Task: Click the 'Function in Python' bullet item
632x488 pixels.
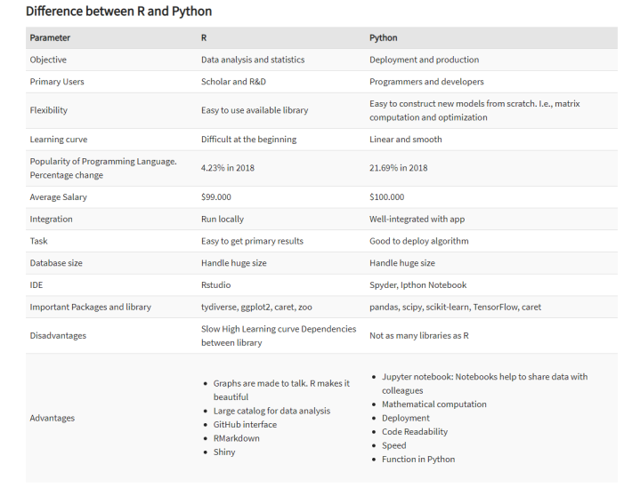Action: point(418,459)
